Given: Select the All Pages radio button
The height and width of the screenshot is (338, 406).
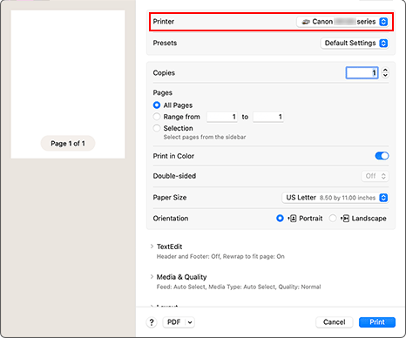Looking at the screenshot, I should click(x=157, y=105).
